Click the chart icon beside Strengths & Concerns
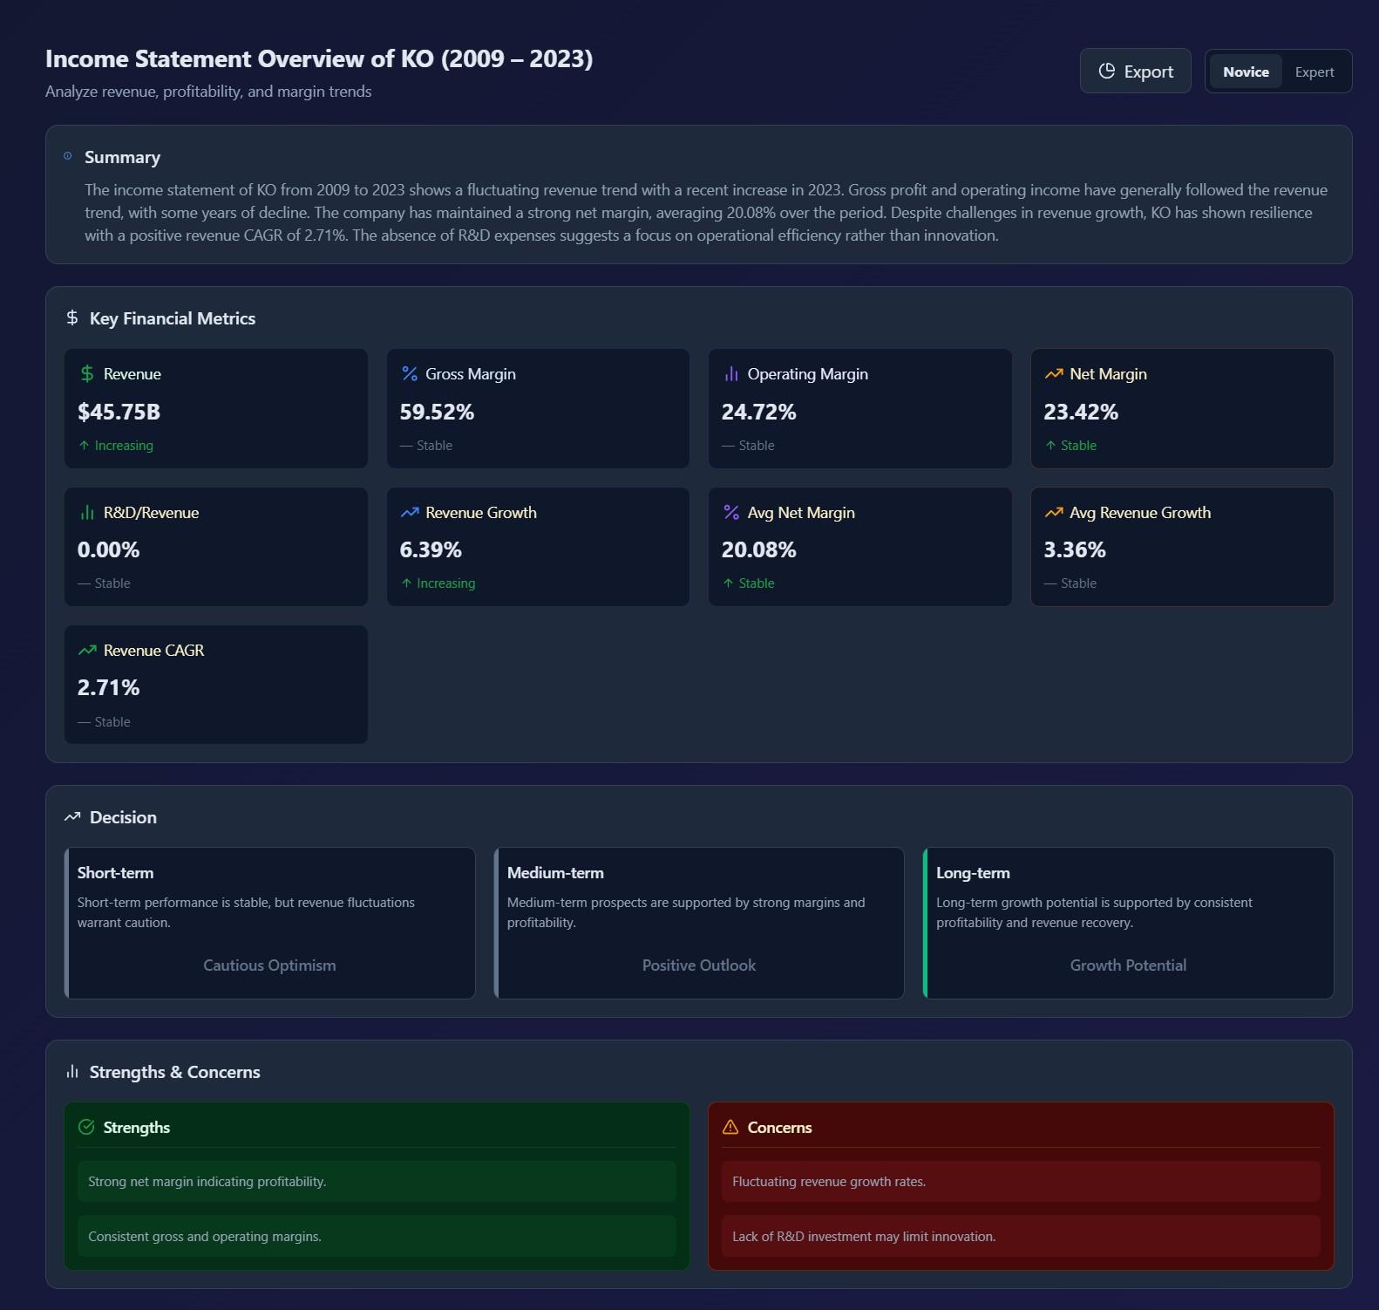The width and height of the screenshot is (1379, 1310). click(x=72, y=1071)
